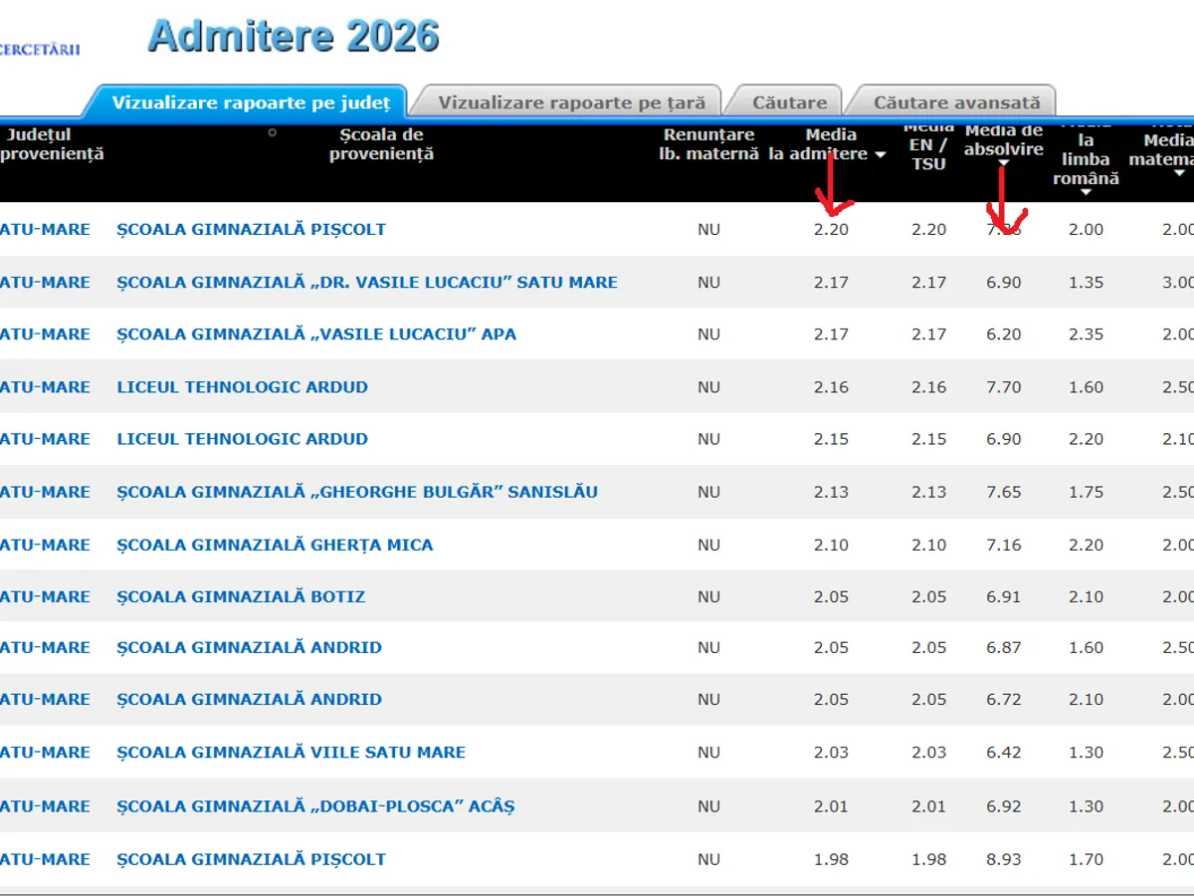Click Școala de proveniență column header
The width and height of the screenshot is (1194, 896).
click(x=381, y=144)
